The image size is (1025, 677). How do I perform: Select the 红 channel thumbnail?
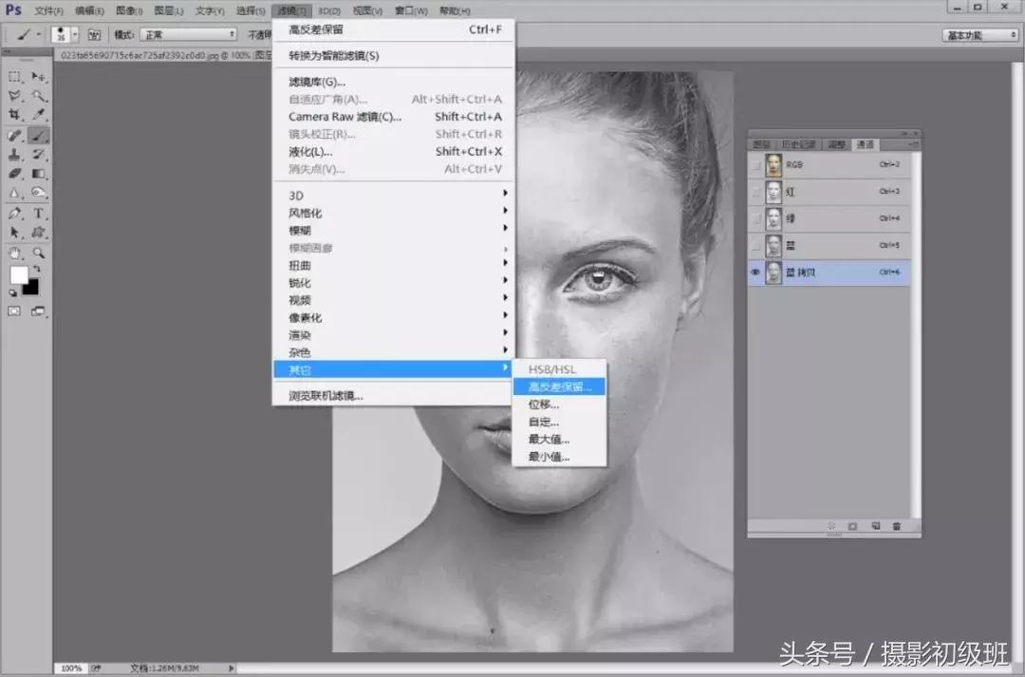774,192
